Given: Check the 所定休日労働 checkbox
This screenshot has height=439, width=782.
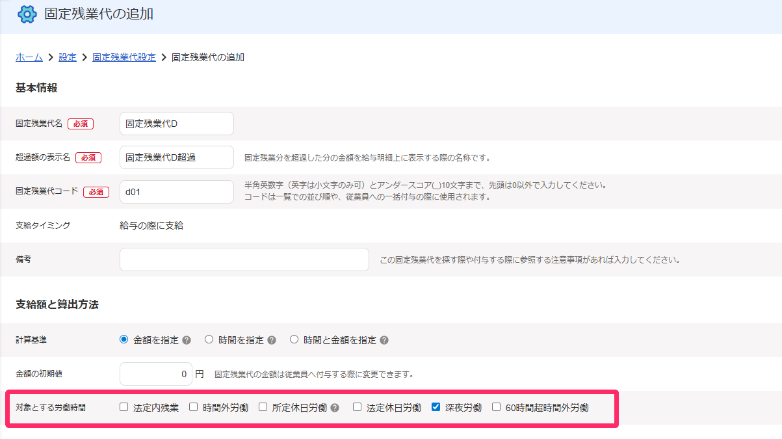Looking at the screenshot, I should coord(263,407).
